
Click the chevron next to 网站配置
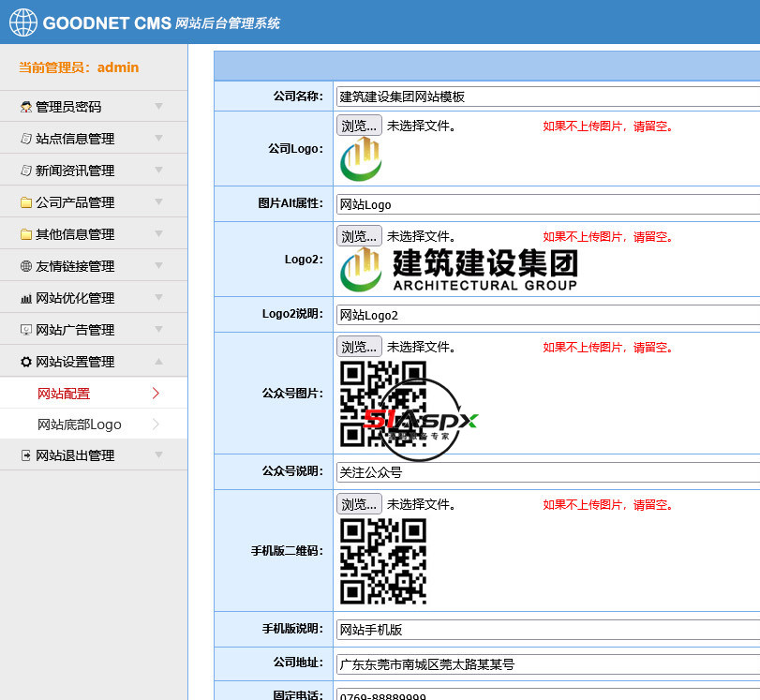coord(156,394)
